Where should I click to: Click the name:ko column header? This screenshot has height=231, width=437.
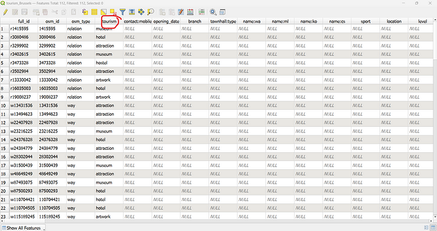coord(308,21)
